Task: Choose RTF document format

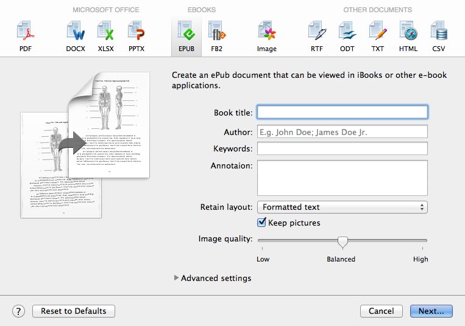Action: click(x=317, y=35)
